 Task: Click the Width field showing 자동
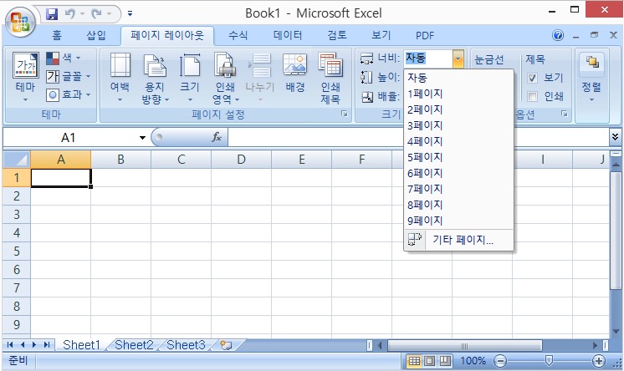pyautogui.click(x=427, y=58)
